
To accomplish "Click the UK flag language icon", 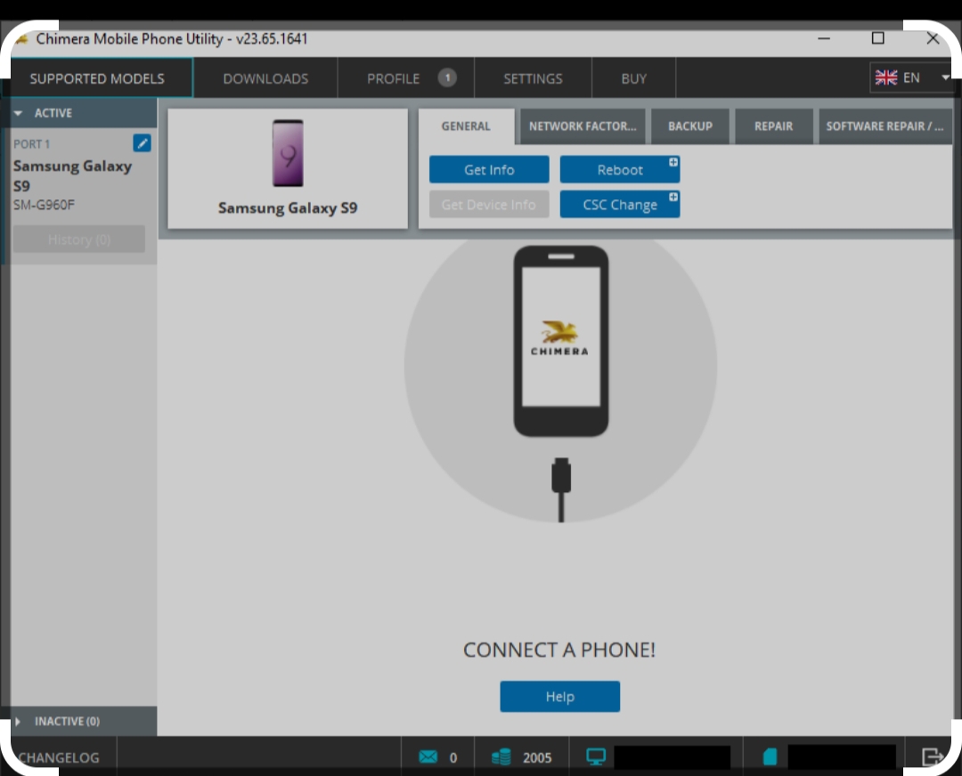I will [886, 77].
